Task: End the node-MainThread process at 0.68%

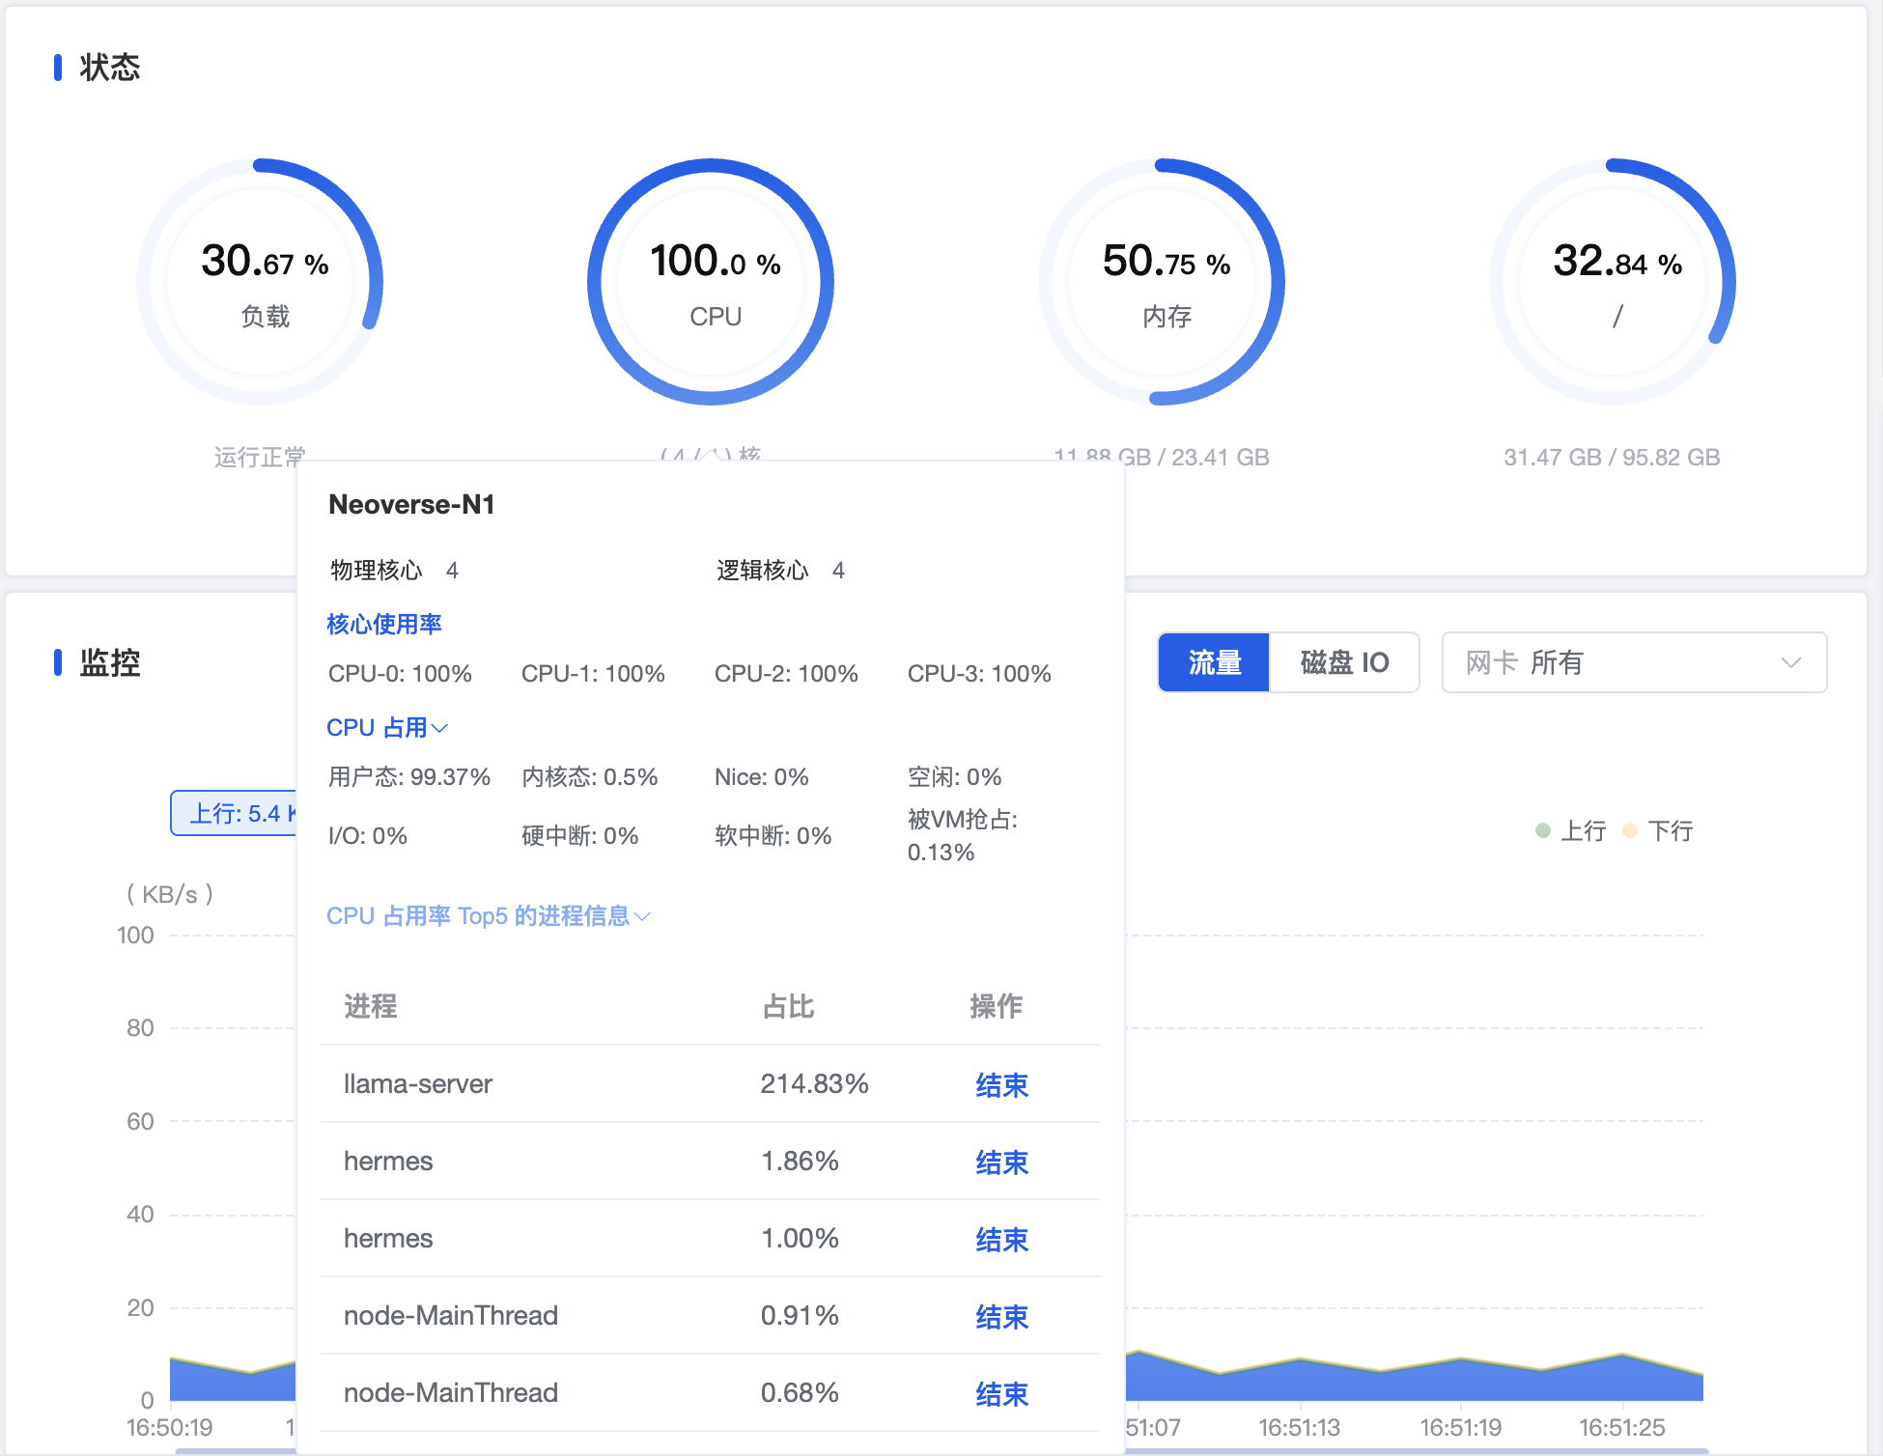Action: (x=1001, y=1394)
